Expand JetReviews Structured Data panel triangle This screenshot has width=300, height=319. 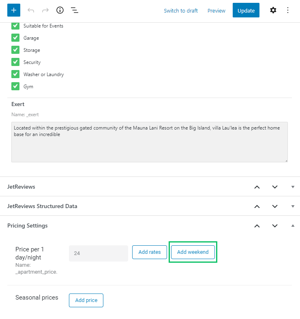tap(293, 206)
